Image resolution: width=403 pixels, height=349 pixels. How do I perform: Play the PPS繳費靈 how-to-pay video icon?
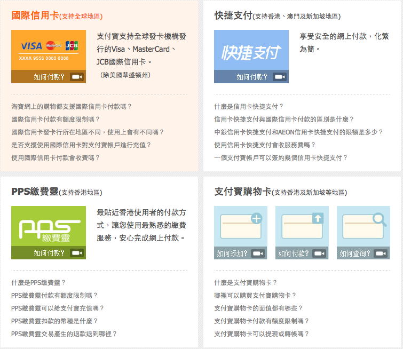(x=77, y=253)
